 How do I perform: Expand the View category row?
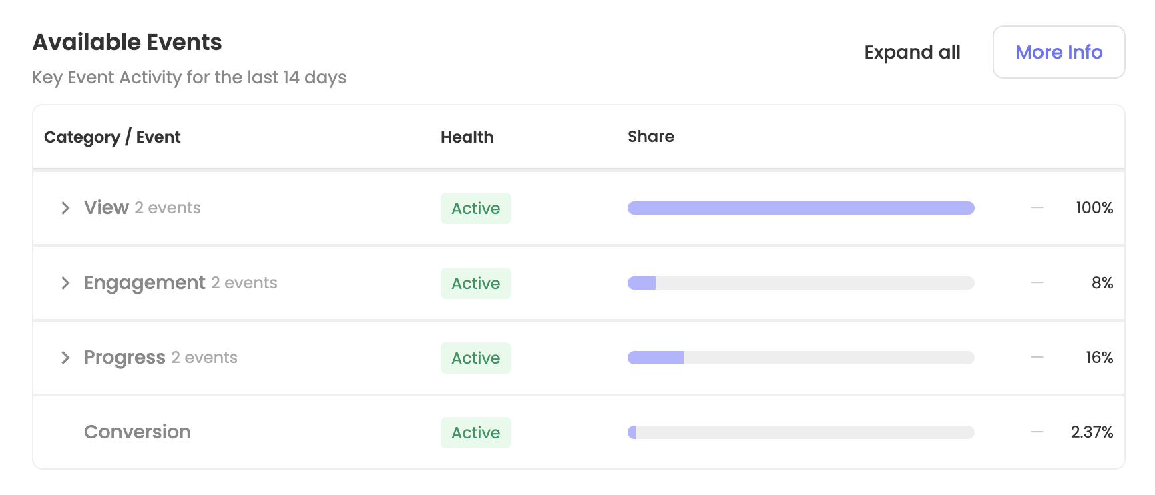point(65,208)
